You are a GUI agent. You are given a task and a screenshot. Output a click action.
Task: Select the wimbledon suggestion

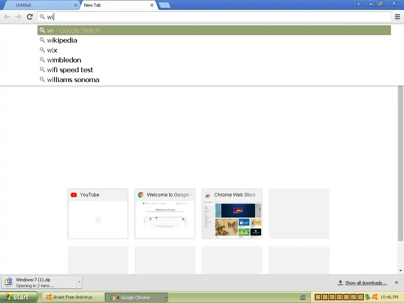click(214, 60)
